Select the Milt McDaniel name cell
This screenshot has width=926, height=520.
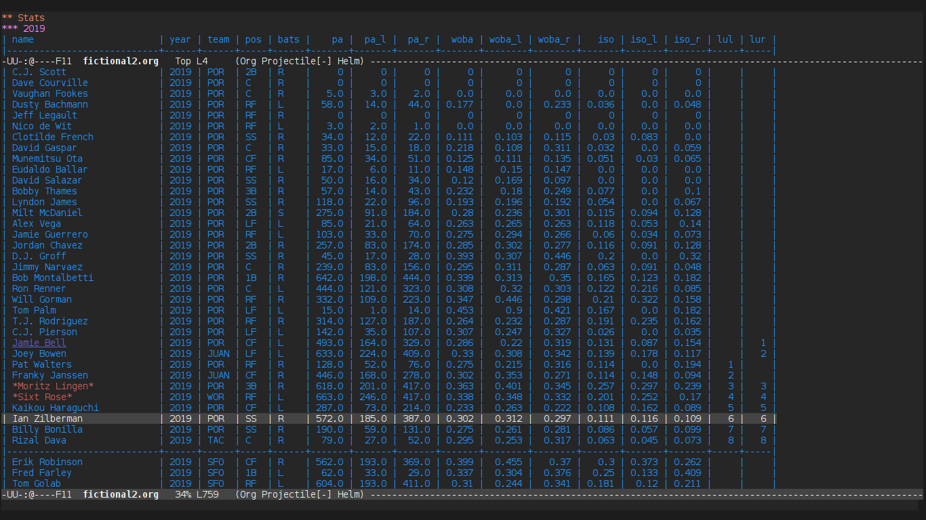coord(47,213)
